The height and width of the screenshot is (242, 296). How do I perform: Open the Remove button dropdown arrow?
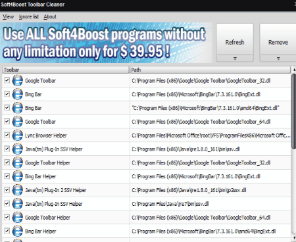(x=278, y=59)
